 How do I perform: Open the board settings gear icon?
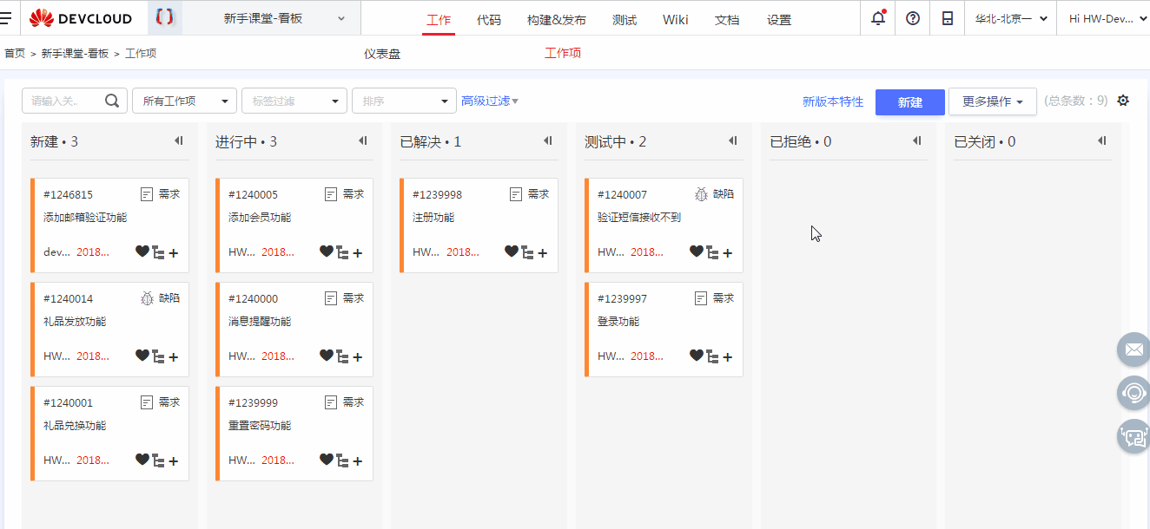coord(1123,100)
